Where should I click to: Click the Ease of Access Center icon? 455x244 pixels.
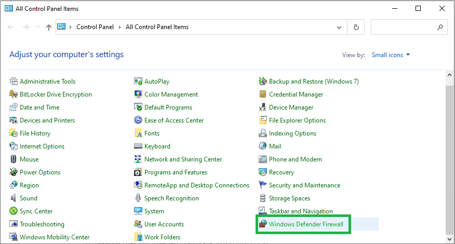(x=138, y=120)
